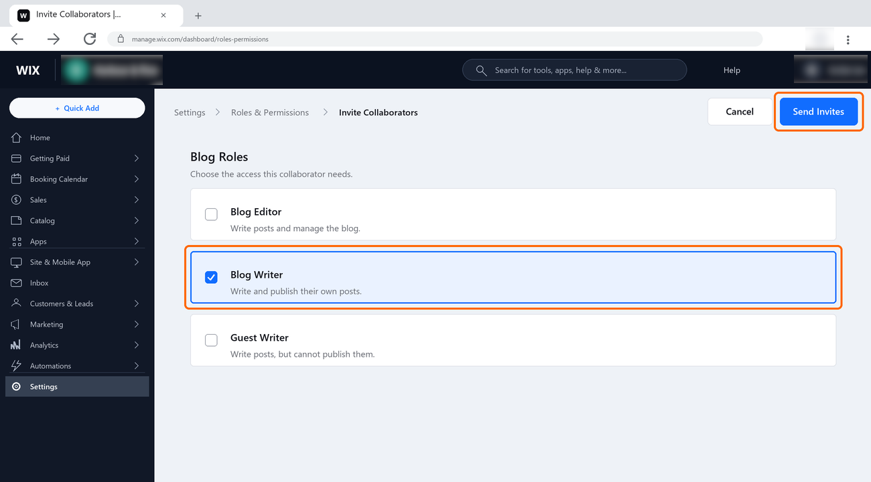
Task: Reload the page with browser refresh icon
Action: click(90, 39)
